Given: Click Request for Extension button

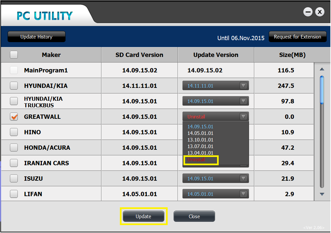Looking at the screenshot, I should point(297,37).
